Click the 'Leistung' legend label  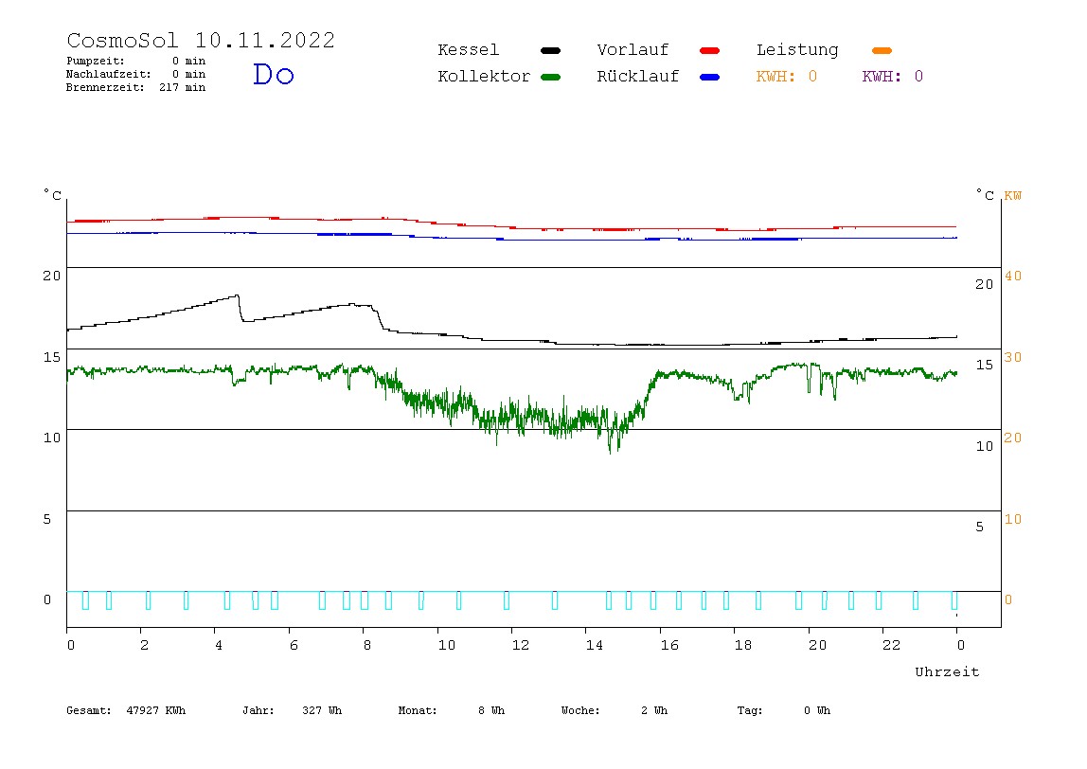797,50
